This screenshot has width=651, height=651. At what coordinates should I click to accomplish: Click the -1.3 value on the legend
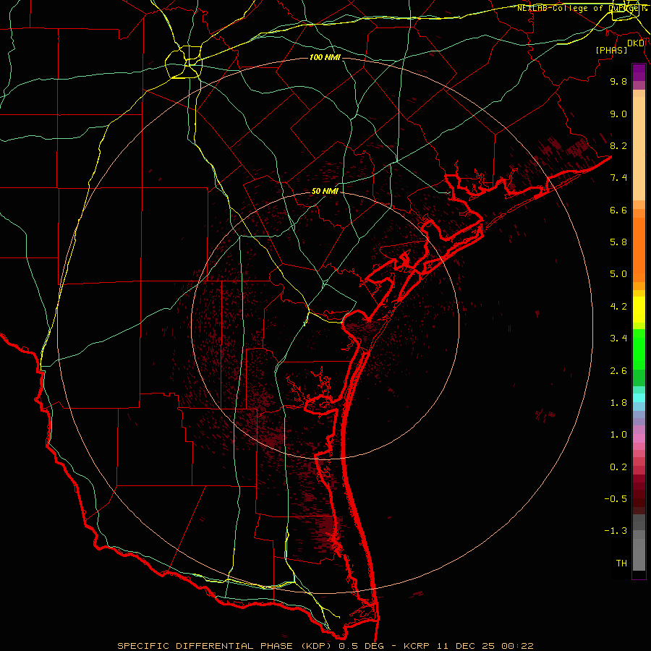[616, 531]
